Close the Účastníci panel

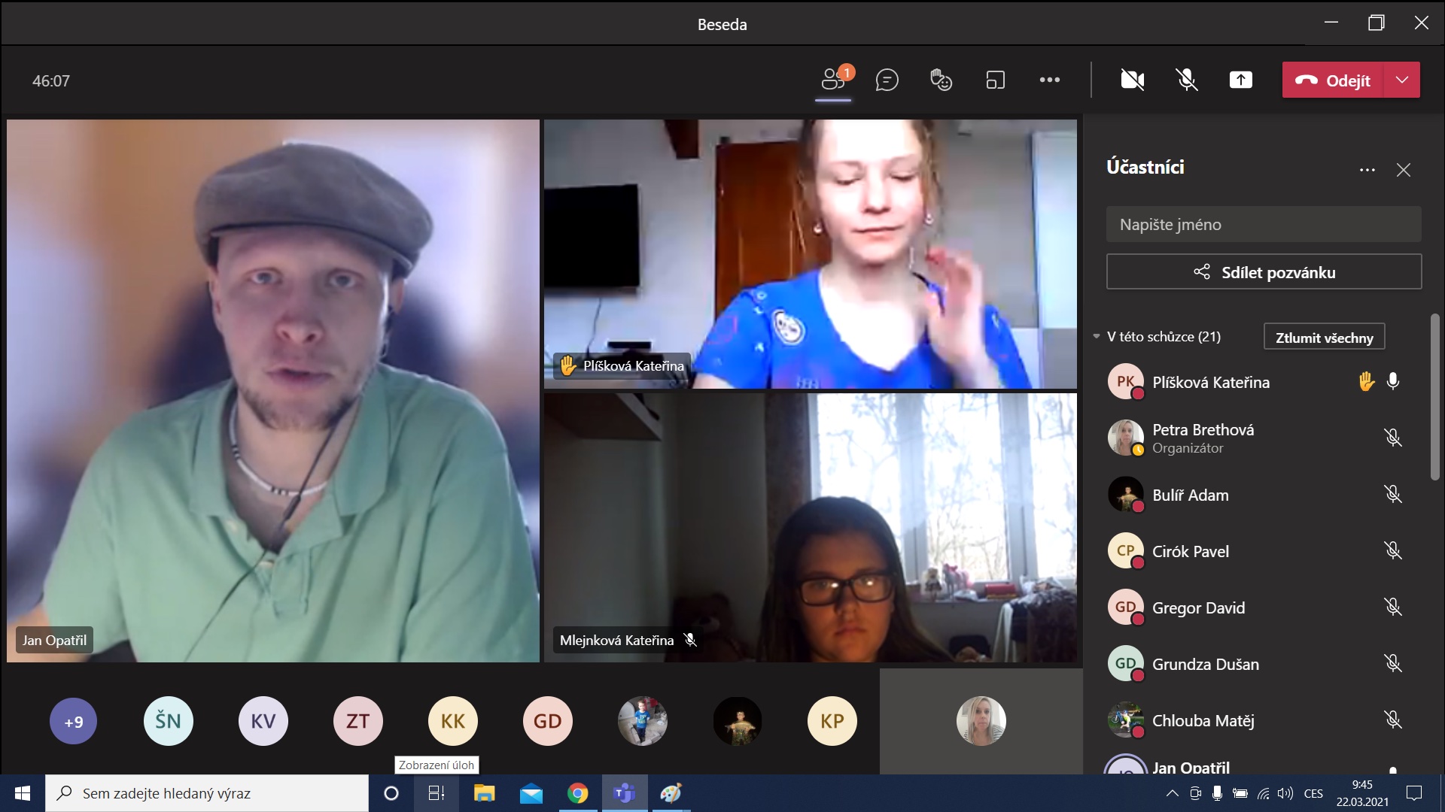pos(1403,170)
